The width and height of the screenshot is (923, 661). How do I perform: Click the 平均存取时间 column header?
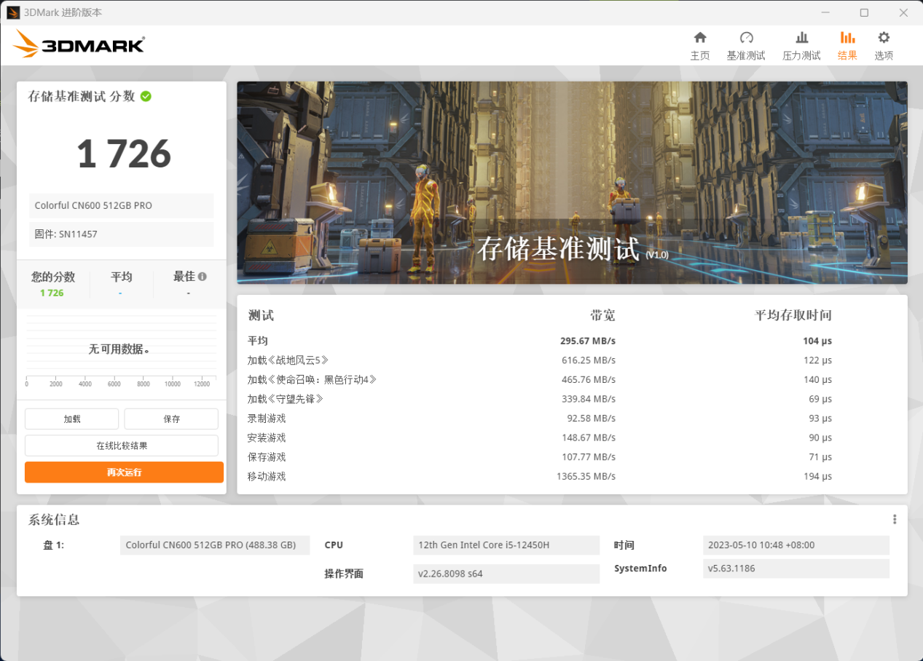coord(793,315)
